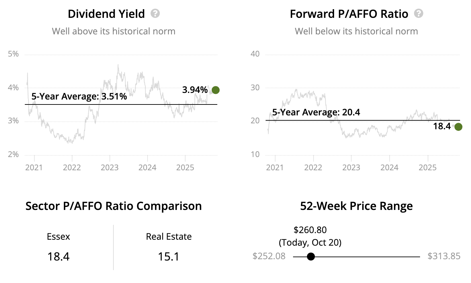Click the Sector P/AFFO Ratio Comparison heading

tap(113, 206)
